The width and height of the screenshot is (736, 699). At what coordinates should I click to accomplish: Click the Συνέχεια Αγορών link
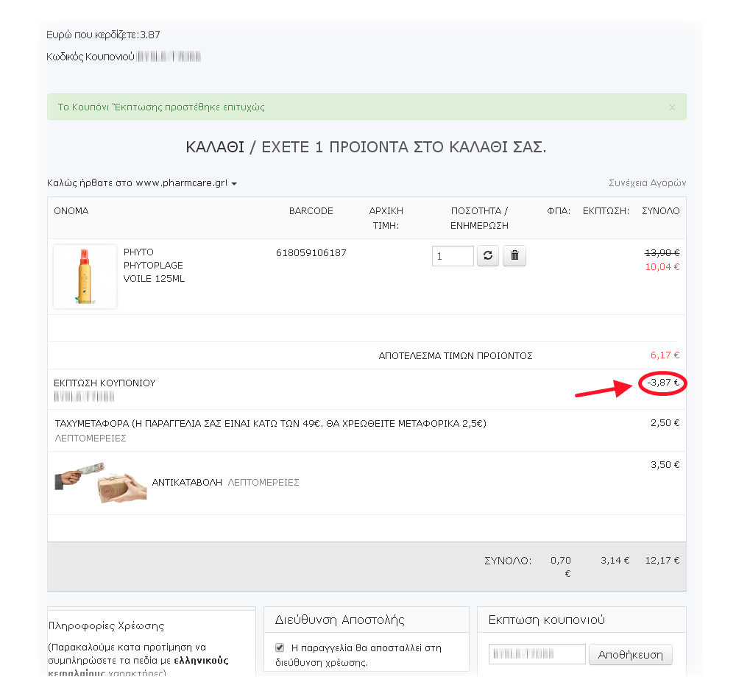(x=647, y=182)
